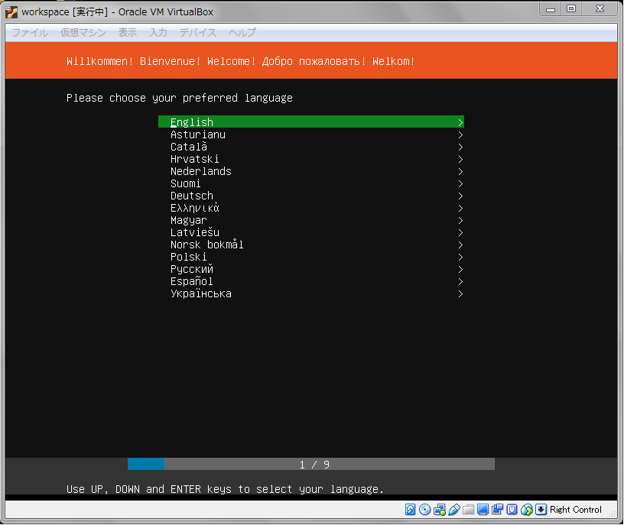Click the chevron beside Deutsch
The height and width of the screenshot is (525, 624).
click(x=460, y=196)
